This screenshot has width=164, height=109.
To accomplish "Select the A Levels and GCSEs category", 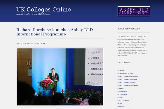I will [125, 73].
